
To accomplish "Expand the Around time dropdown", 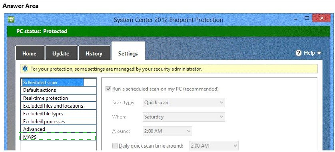I will pos(167,131).
